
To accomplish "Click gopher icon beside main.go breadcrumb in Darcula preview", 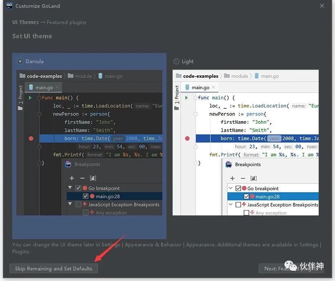I will click(100, 76).
